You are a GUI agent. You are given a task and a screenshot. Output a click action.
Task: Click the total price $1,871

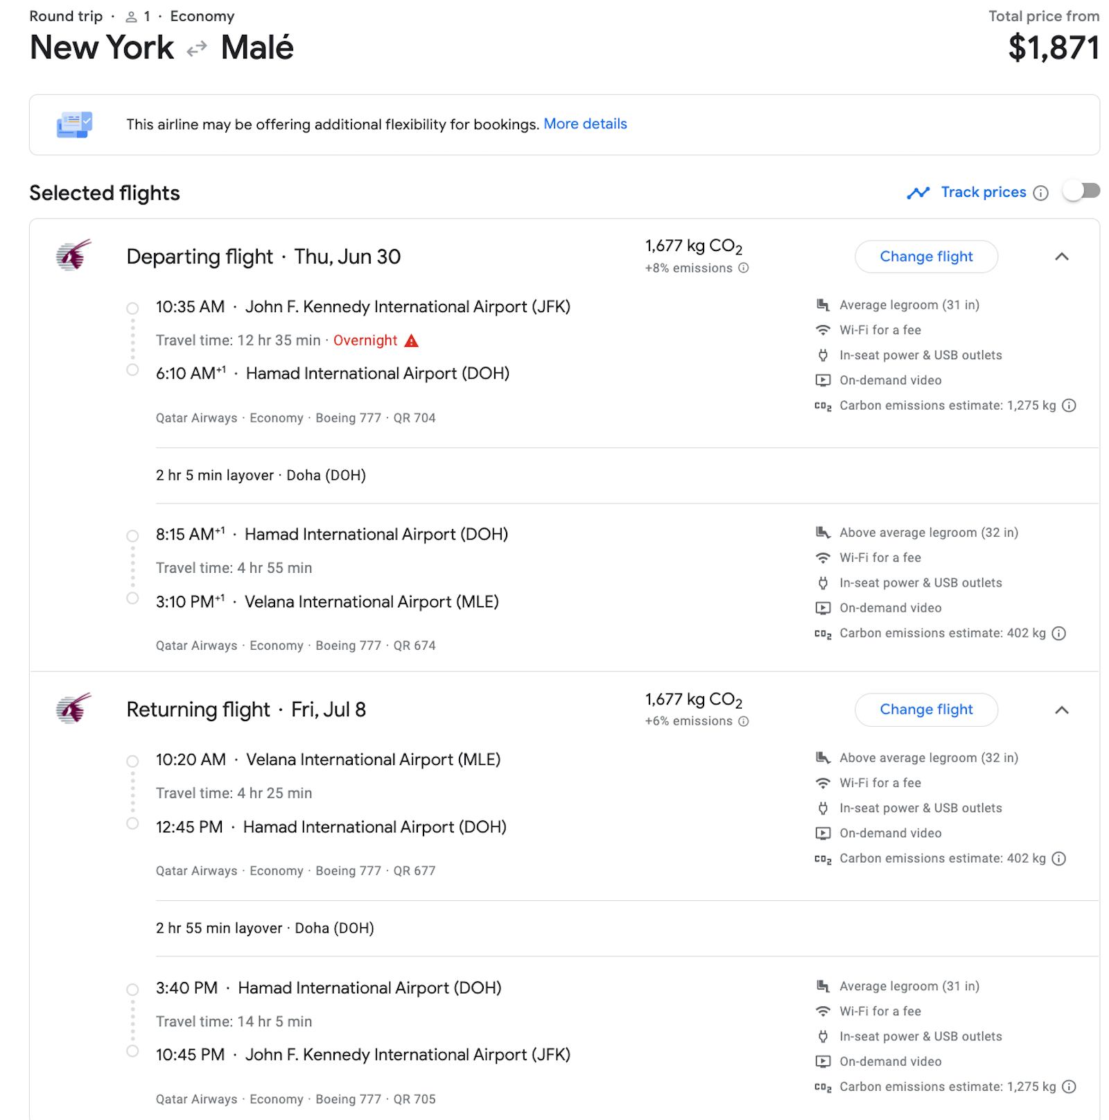point(1054,48)
